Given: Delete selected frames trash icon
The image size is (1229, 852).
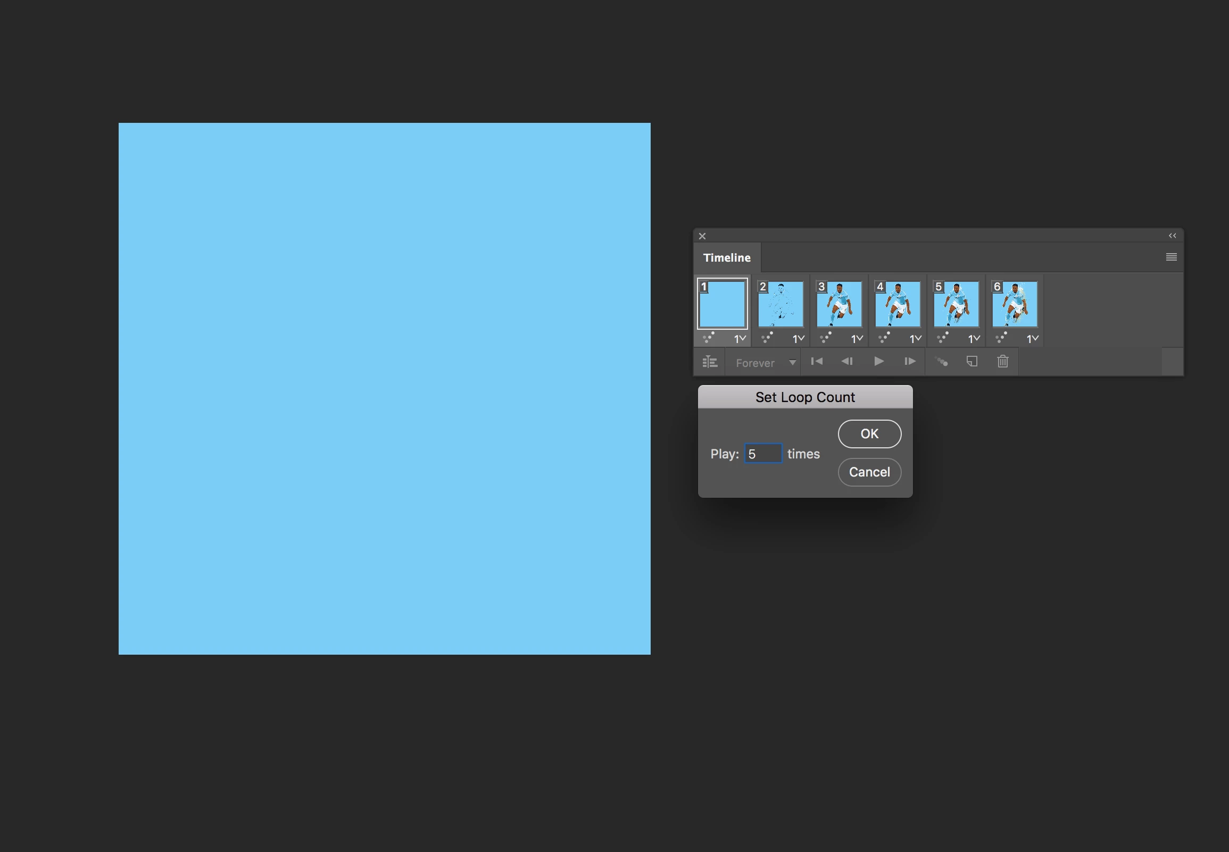Looking at the screenshot, I should [x=1003, y=362].
